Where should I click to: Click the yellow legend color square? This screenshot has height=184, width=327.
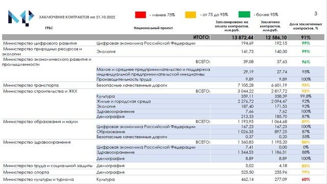[191, 15]
